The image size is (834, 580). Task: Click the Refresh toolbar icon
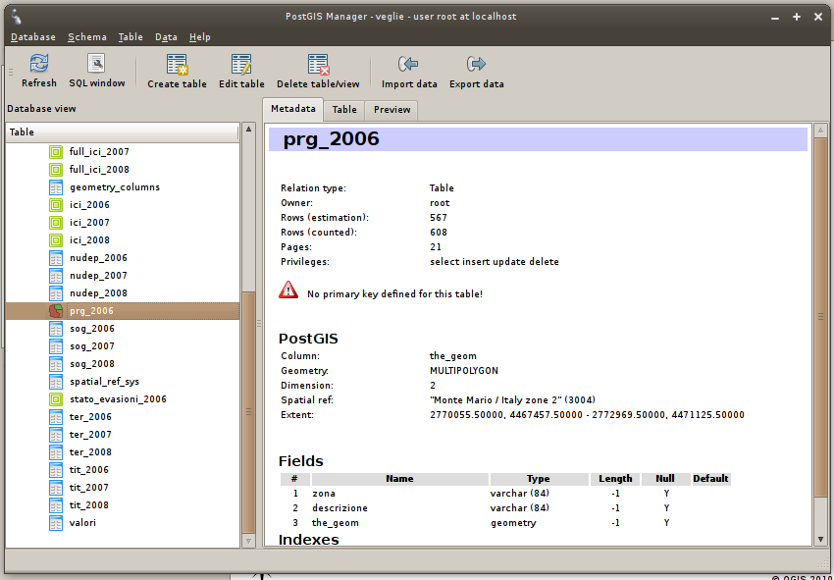point(39,64)
